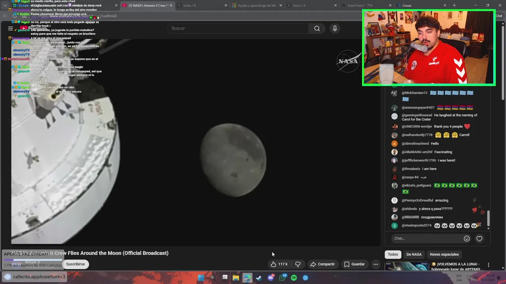Focus the YouTube Buscar search field
Viewport: 506px width, 284px height.
[x=238, y=28]
